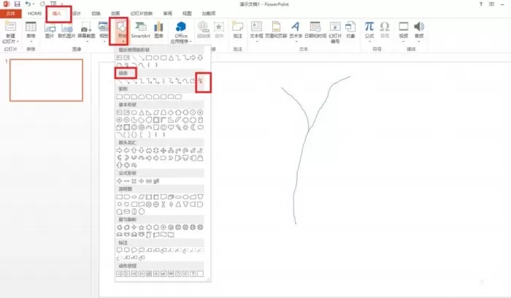Screen dimensions: 511x298
Task: Open the 切换 (Transitions) tab
Action: click(x=96, y=13)
